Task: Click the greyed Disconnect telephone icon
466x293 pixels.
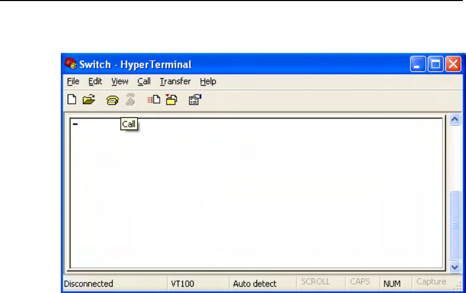Action: tap(130, 99)
